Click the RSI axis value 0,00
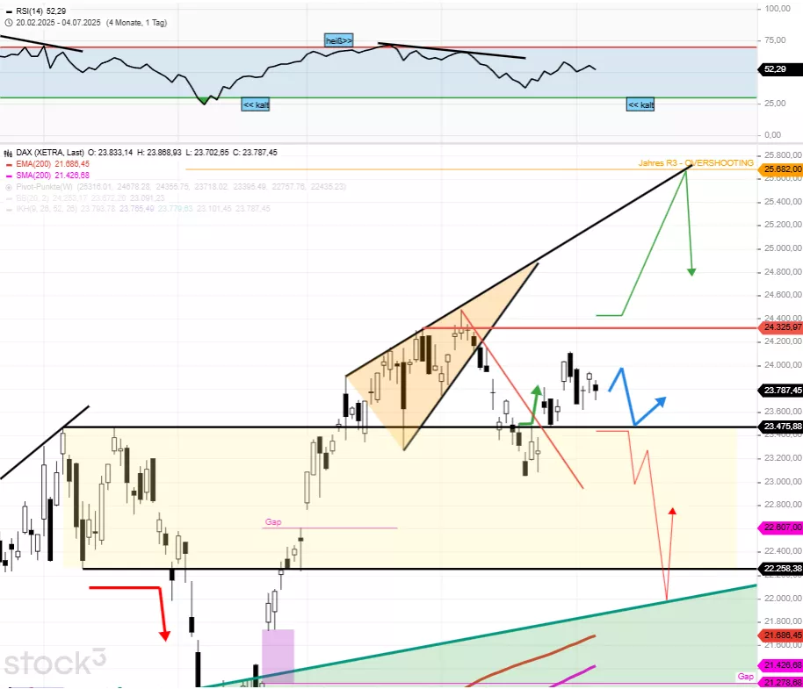This screenshot has height=689, width=803. pos(773,135)
